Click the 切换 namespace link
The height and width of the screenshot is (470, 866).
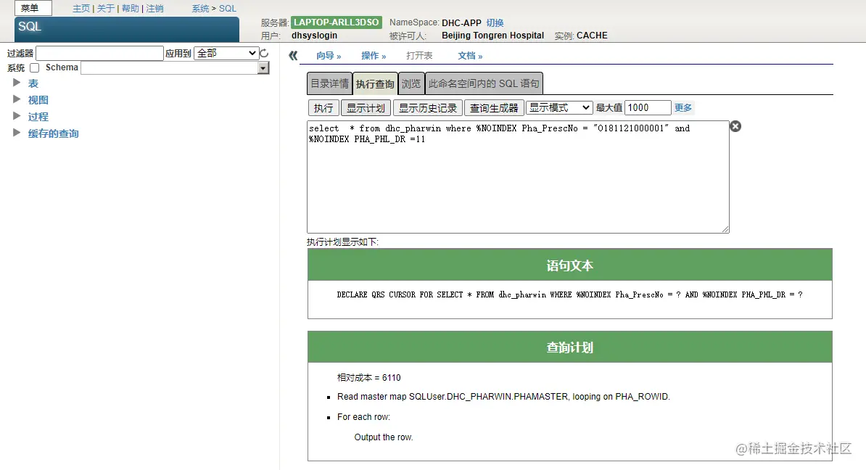point(495,22)
